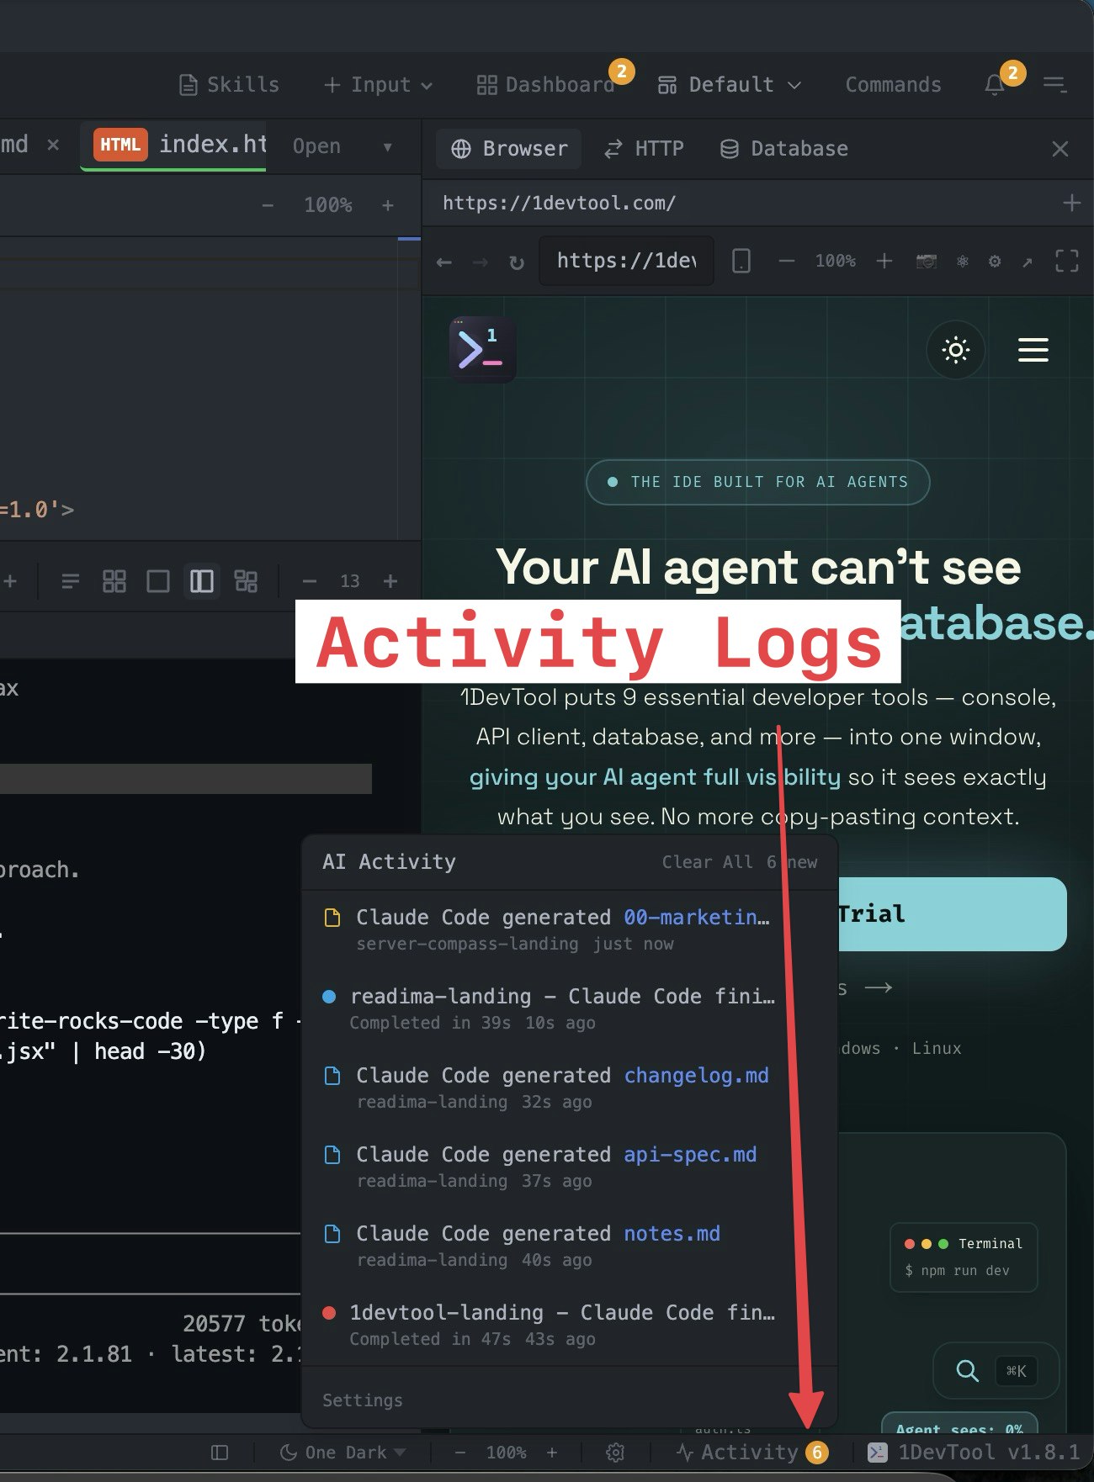
Task: Open the website hamburger menu
Action: pos(1033,350)
